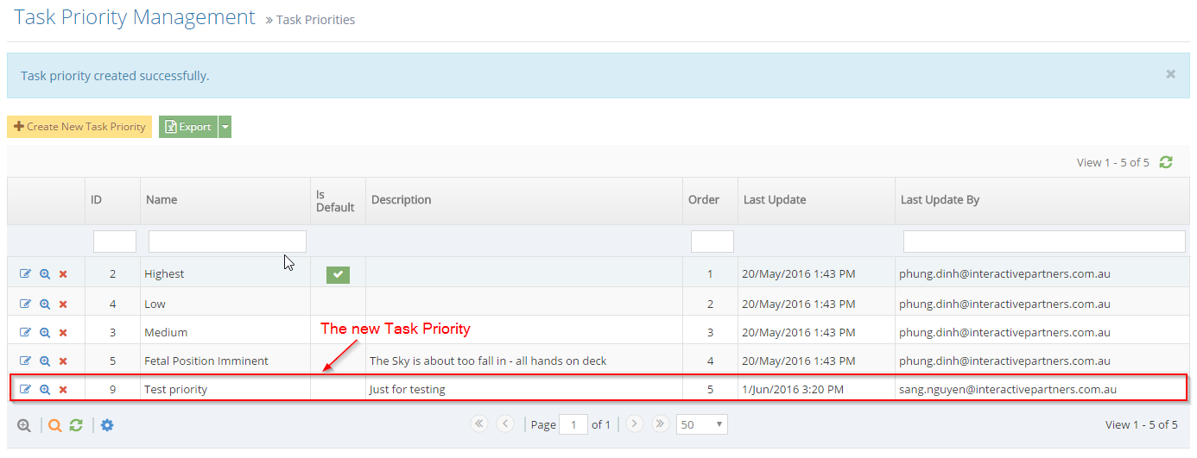This screenshot has height=458, width=1197.
Task: Delete the Highest priority row
Action: [x=63, y=274]
